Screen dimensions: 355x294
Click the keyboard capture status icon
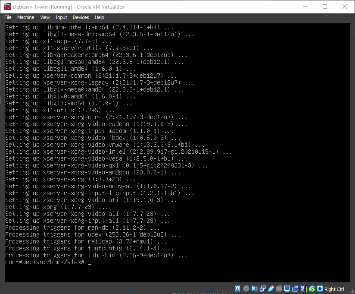tap(319, 288)
